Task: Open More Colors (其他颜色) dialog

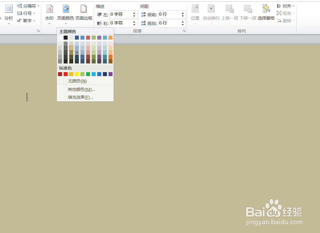Action: pos(85,90)
